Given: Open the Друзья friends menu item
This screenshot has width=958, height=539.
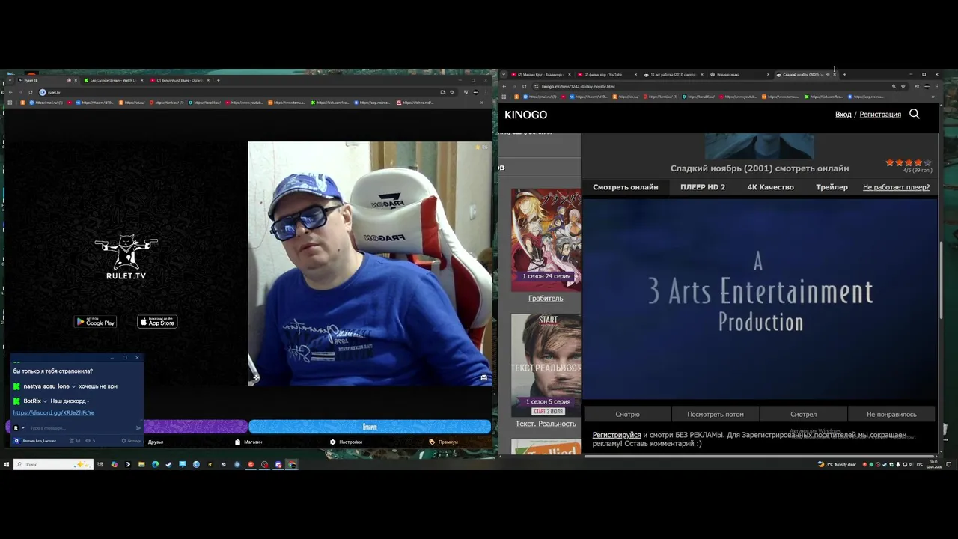Looking at the screenshot, I should tap(155, 442).
